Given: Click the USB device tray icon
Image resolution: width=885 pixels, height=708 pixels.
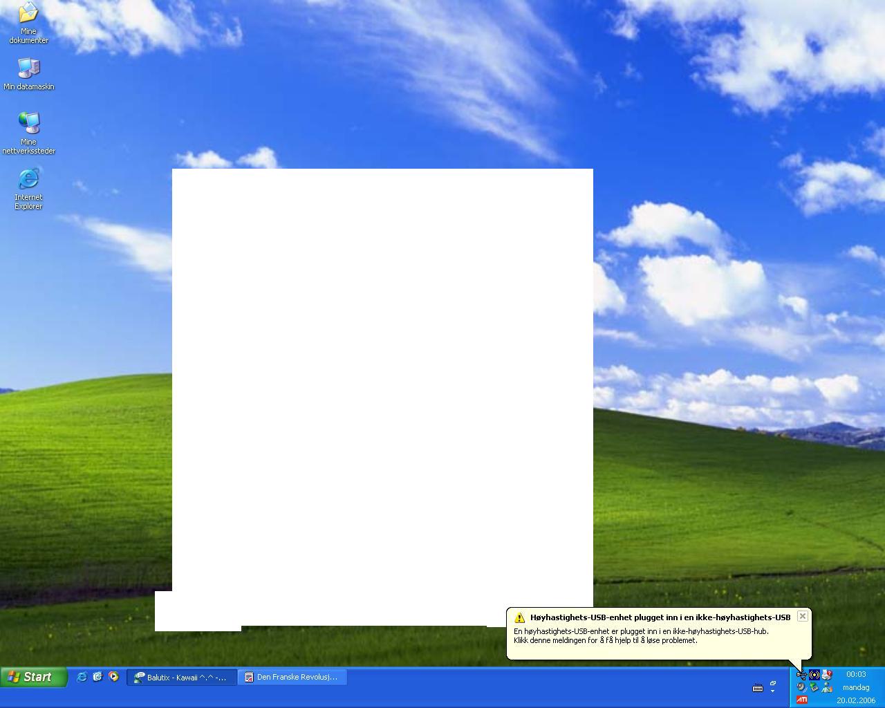Looking at the screenshot, I should pyautogui.click(x=801, y=675).
